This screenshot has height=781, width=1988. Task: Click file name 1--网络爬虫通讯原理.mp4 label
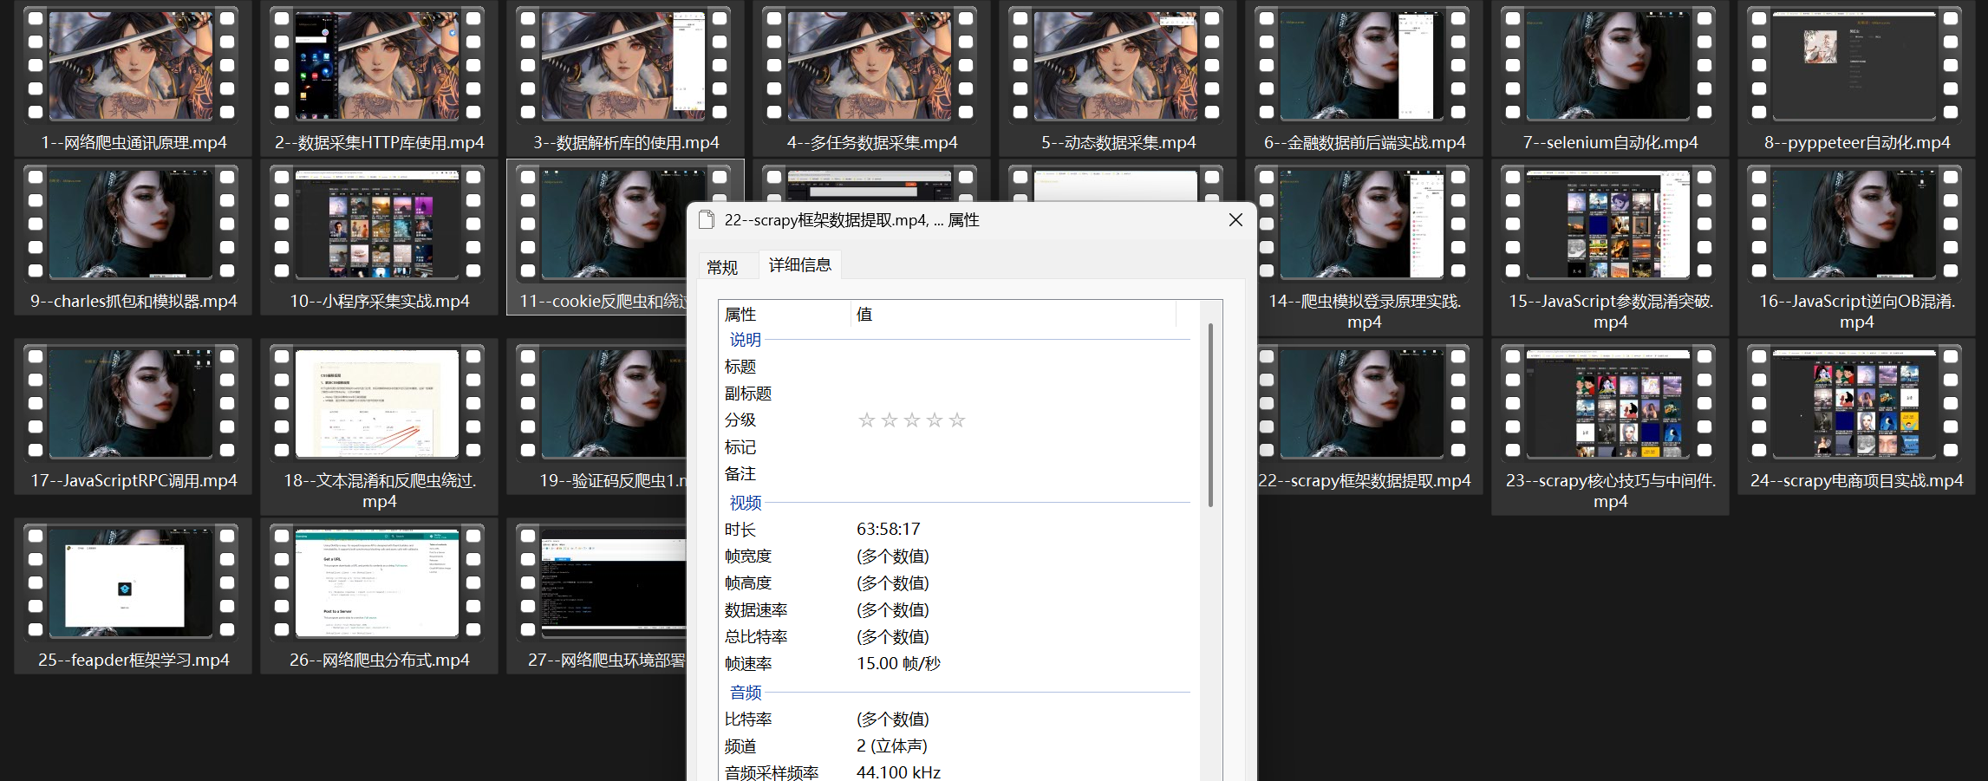[134, 142]
